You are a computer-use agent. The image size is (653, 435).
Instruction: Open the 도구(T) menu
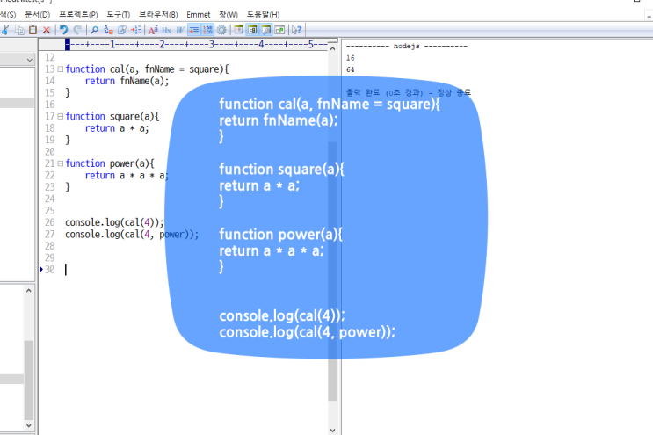point(119,15)
